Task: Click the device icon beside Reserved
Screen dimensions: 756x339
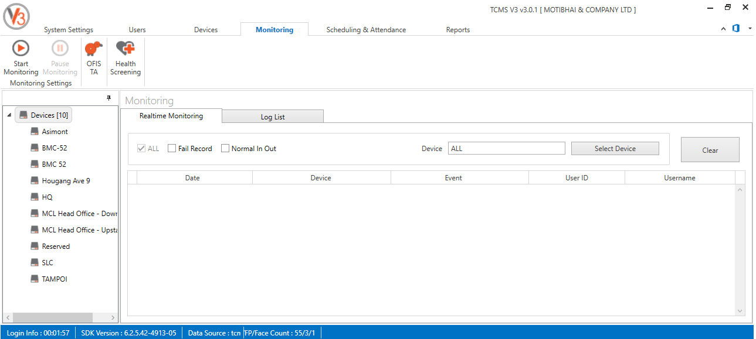Action: [x=35, y=246]
